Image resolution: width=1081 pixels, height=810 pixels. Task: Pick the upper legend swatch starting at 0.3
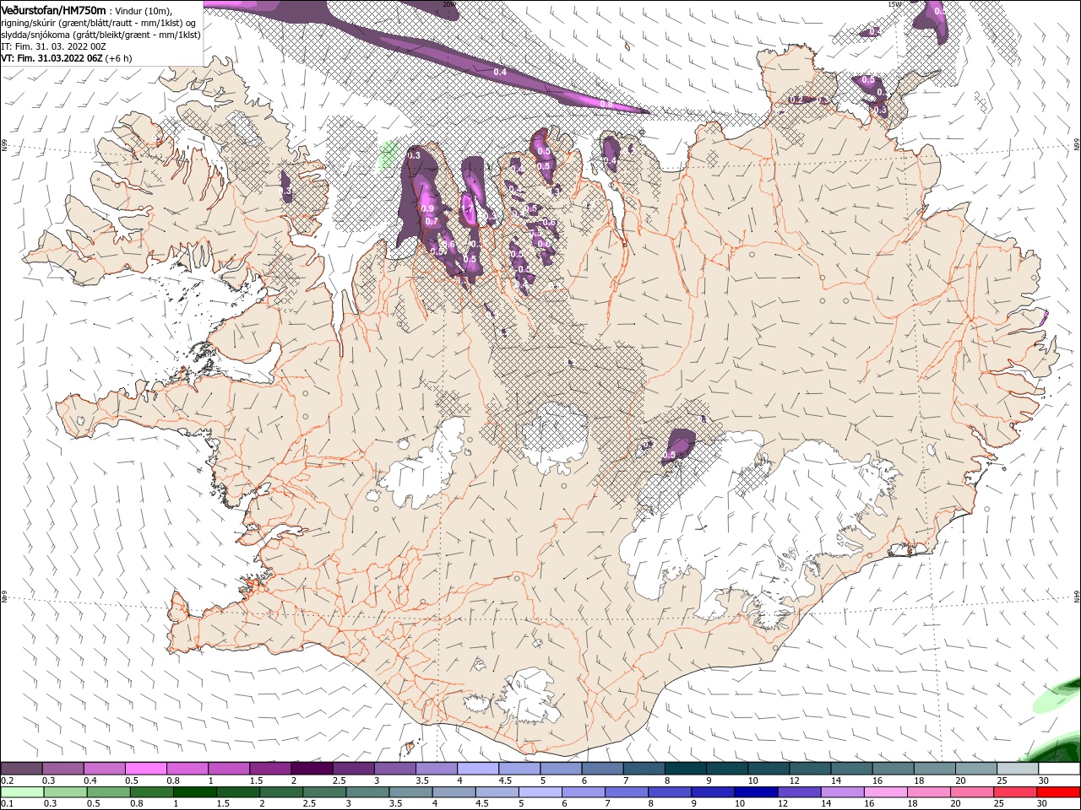click(x=63, y=769)
